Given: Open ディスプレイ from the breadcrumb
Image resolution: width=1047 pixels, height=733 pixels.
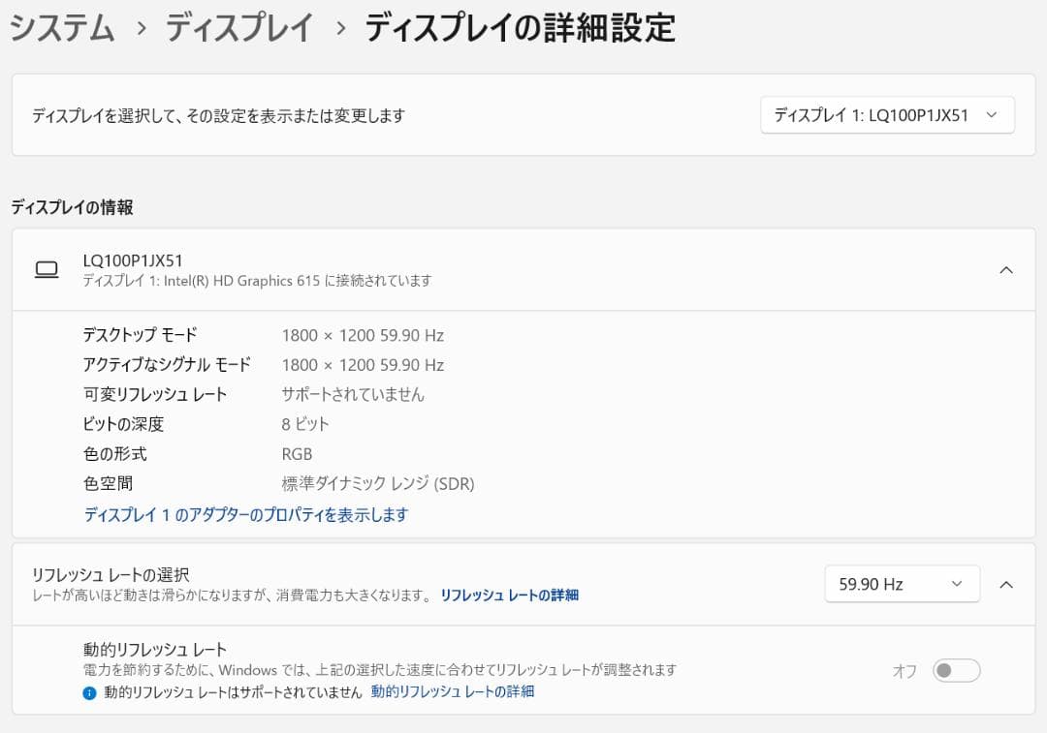Looking at the screenshot, I should [240, 29].
